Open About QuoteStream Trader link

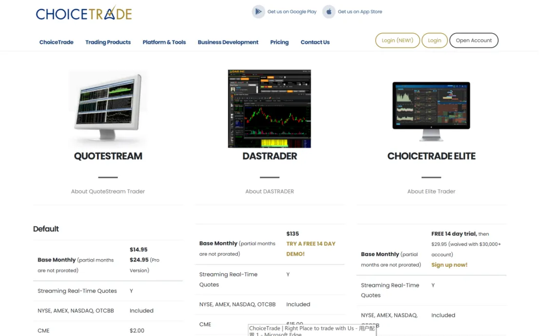pos(108,191)
